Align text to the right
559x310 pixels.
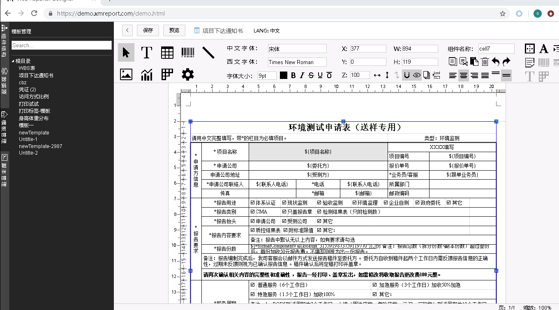(x=474, y=75)
